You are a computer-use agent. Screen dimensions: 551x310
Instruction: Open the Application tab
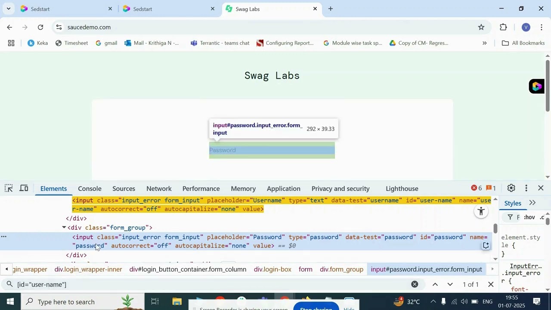(x=284, y=189)
